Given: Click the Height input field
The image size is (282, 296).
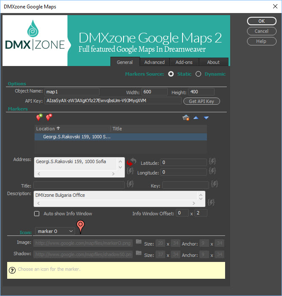Looking at the screenshot, I should click(201, 92).
